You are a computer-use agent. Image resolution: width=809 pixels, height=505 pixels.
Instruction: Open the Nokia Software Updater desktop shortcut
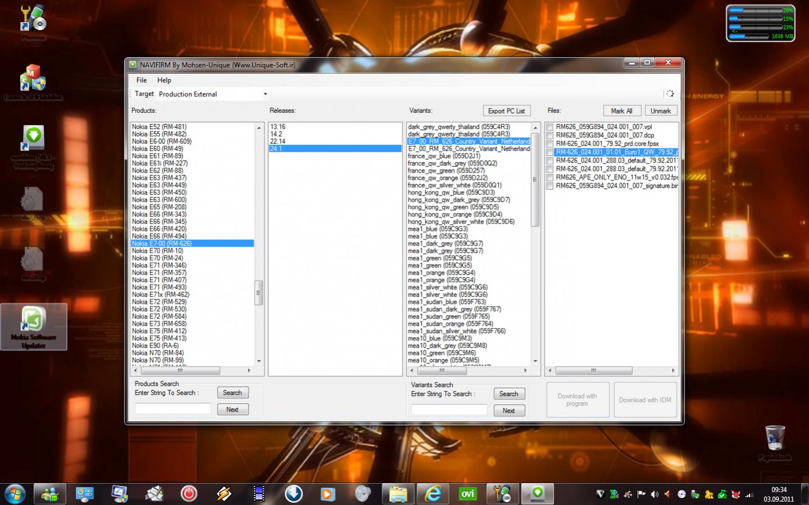[34, 326]
